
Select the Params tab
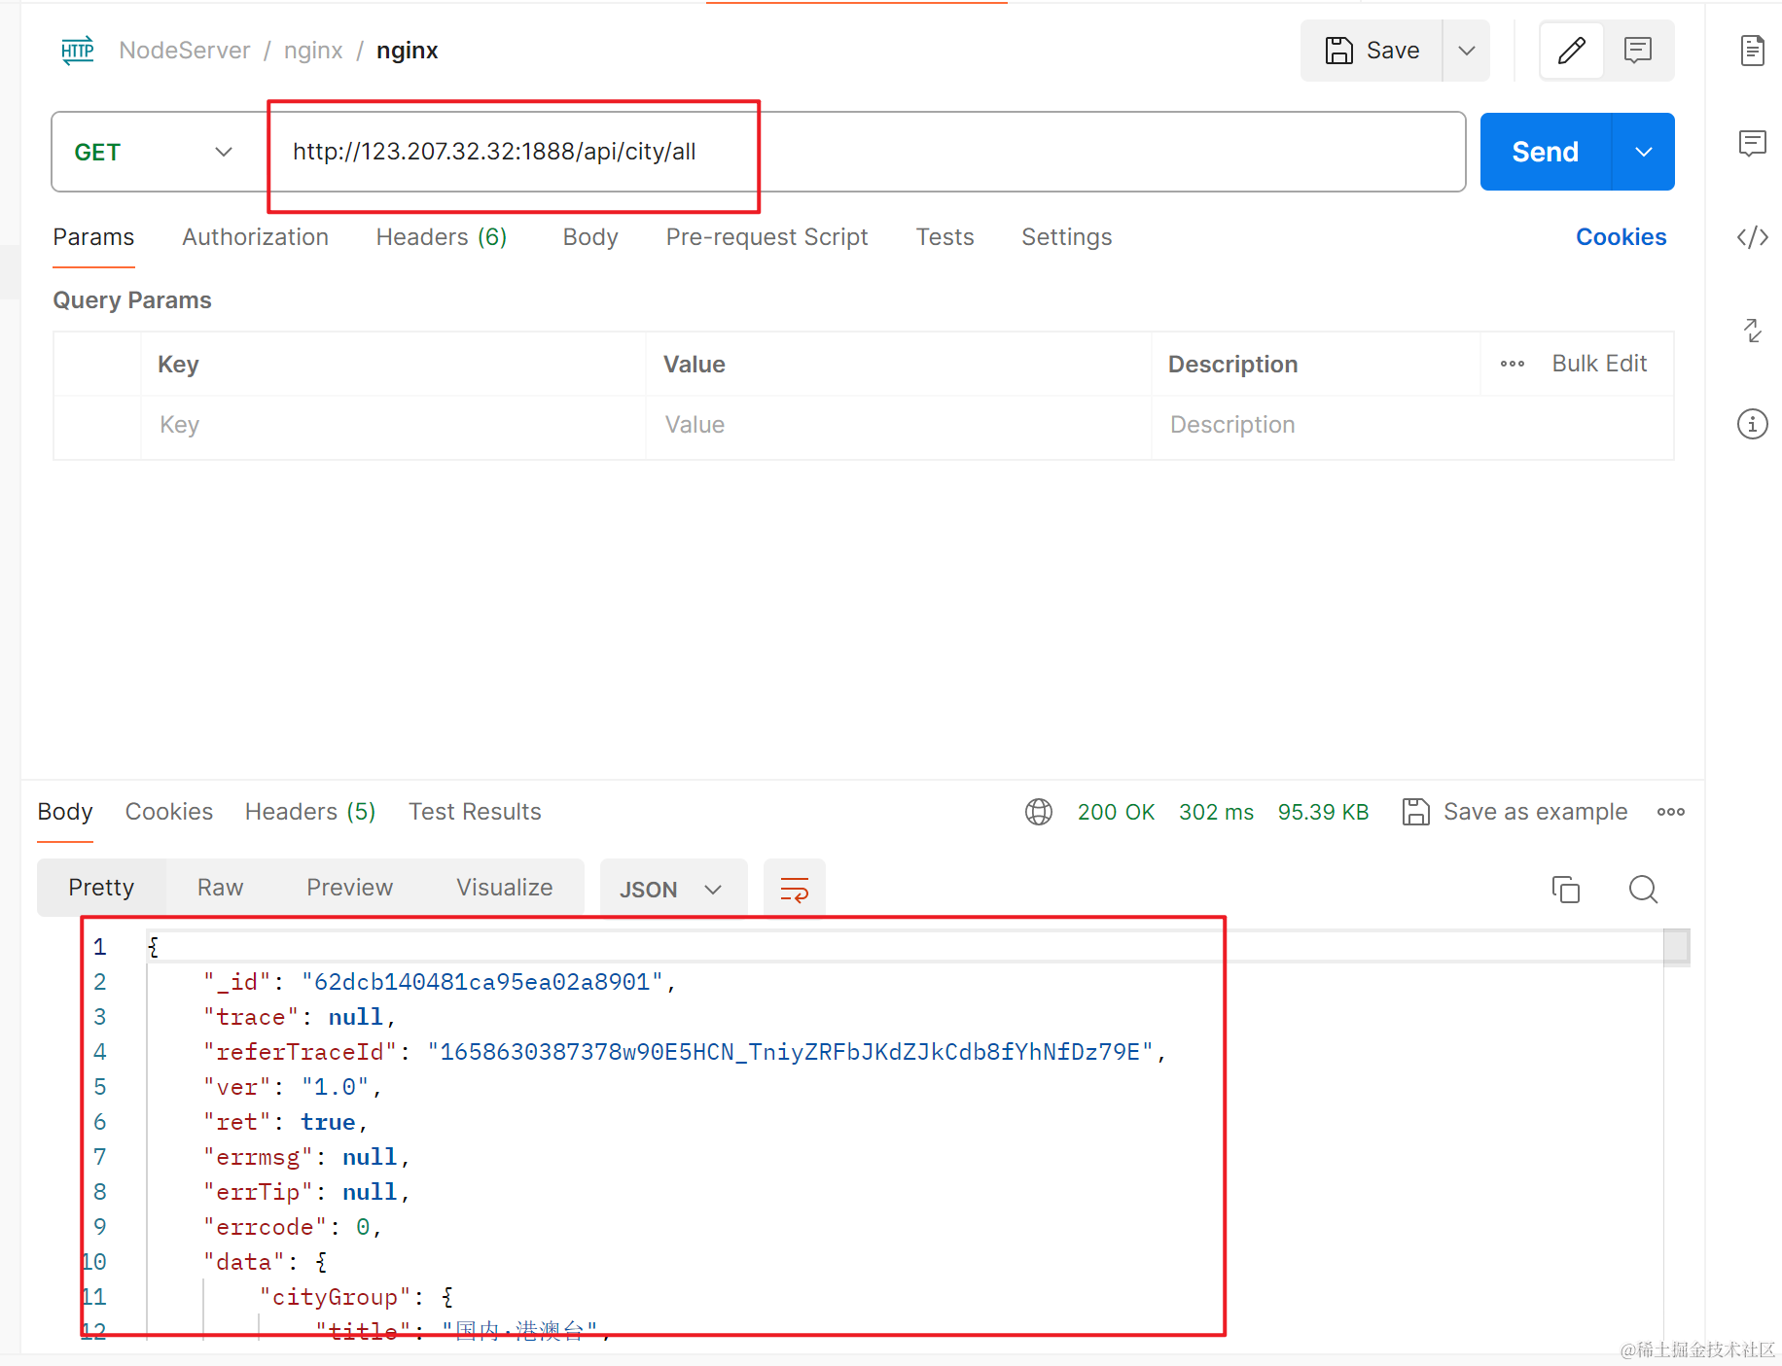[x=93, y=237]
